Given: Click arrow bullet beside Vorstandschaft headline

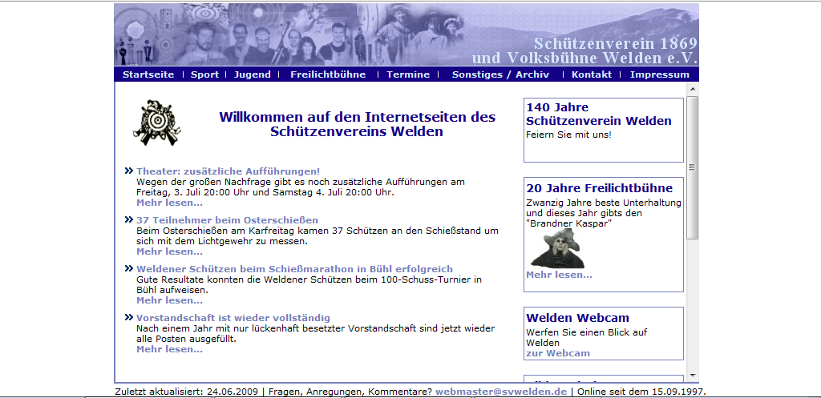Looking at the screenshot, I should [x=129, y=317].
